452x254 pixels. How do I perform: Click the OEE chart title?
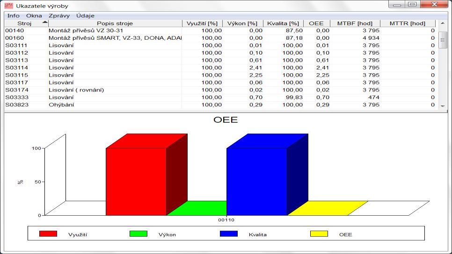(226, 120)
